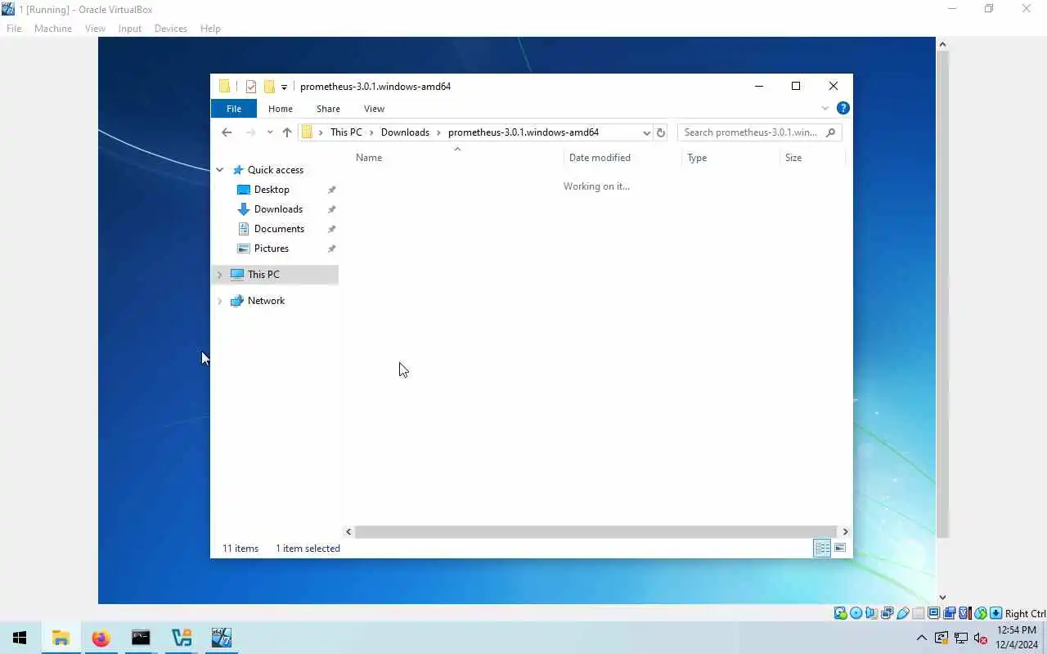Open VirtualBox Help menu
Viewport: 1047px width, 654px height.
pyautogui.click(x=210, y=29)
